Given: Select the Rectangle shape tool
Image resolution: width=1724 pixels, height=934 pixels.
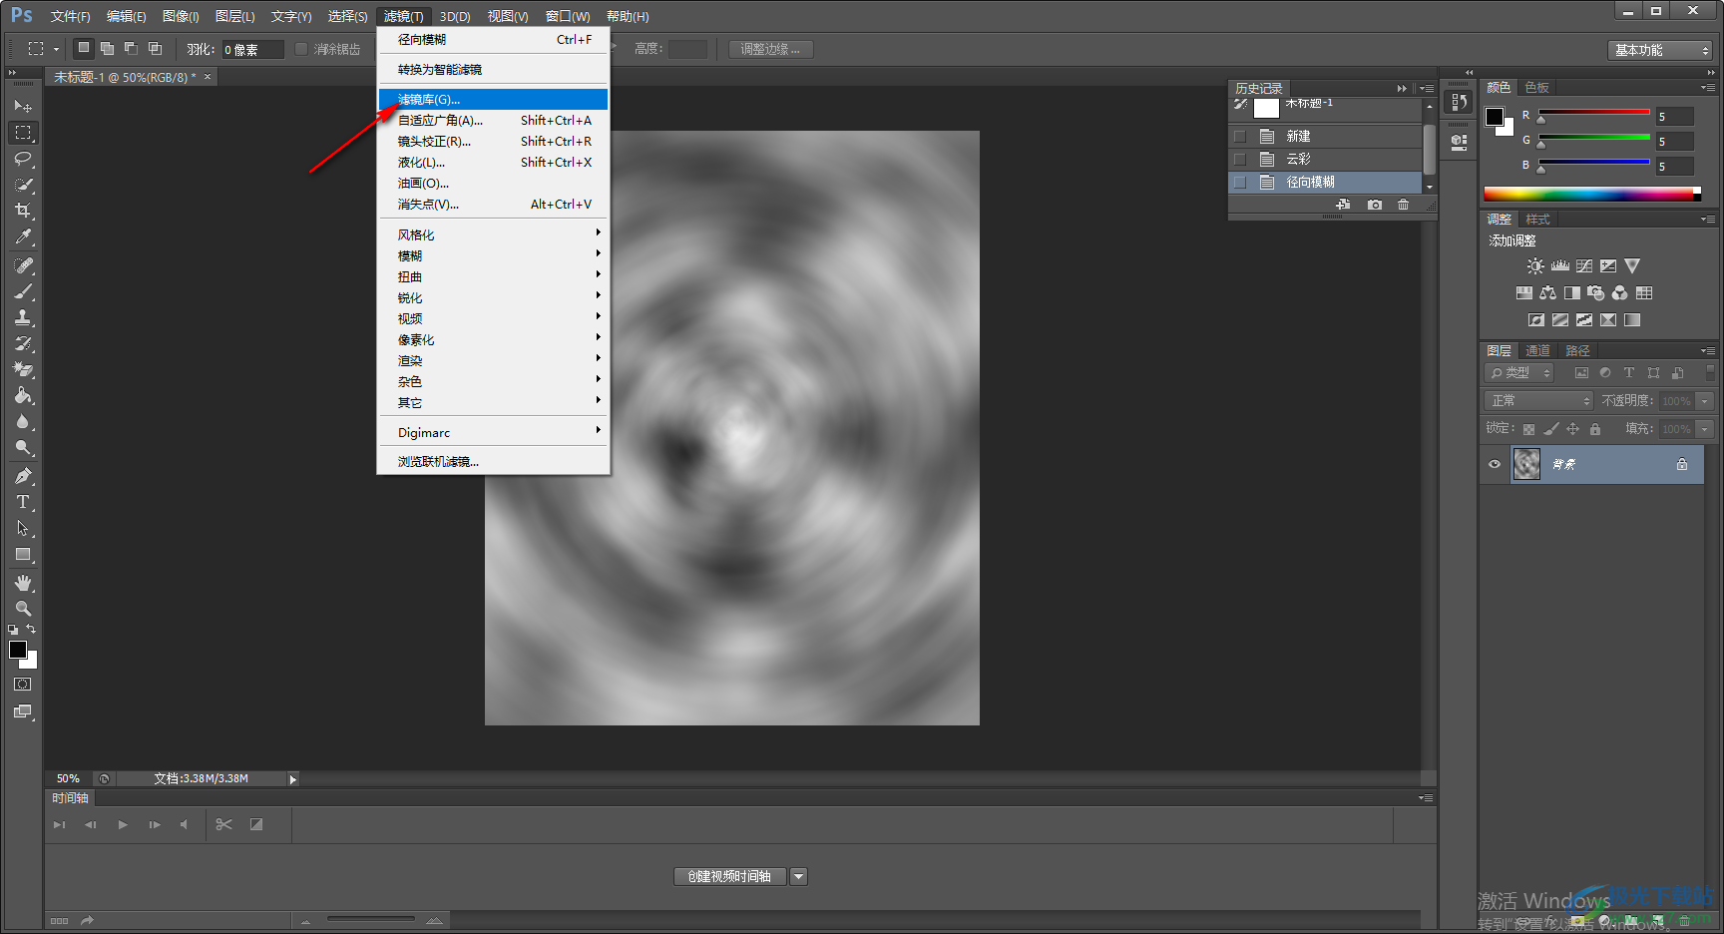Looking at the screenshot, I should [x=23, y=554].
